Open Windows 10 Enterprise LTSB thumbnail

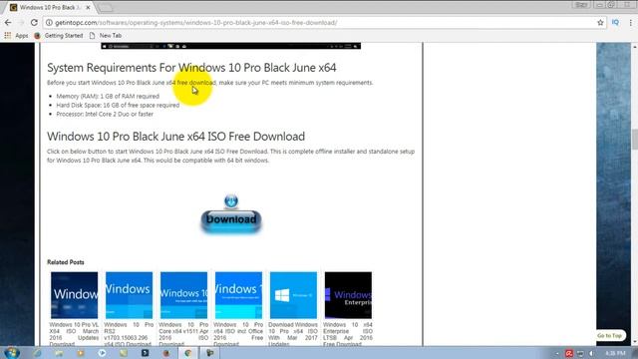coord(348,295)
